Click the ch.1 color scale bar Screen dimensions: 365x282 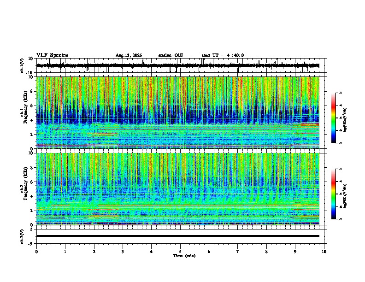[333, 118]
